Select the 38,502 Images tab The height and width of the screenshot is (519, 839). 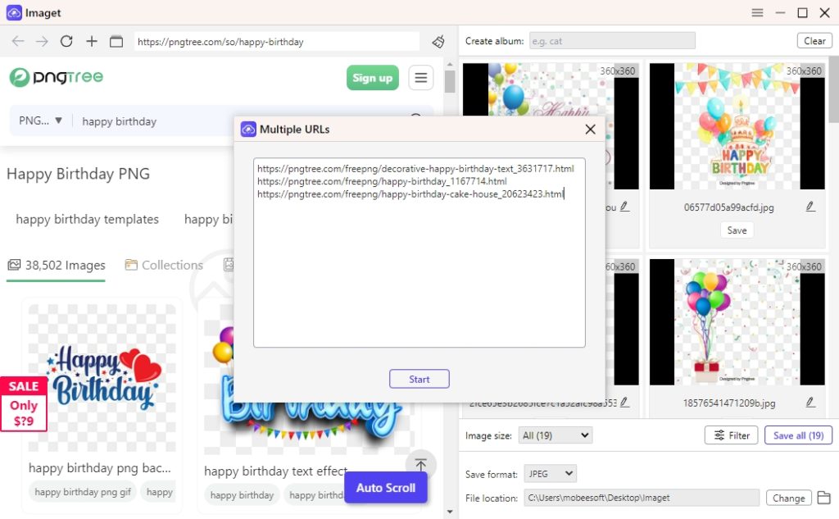[x=56, y=265]
